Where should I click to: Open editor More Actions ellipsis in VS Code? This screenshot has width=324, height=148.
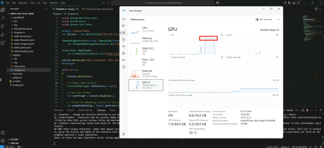(x=321, y=9)
